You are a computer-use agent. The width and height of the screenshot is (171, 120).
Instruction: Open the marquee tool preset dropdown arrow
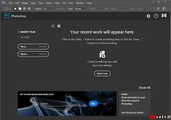pyautogui.click(x=10, y=9)
